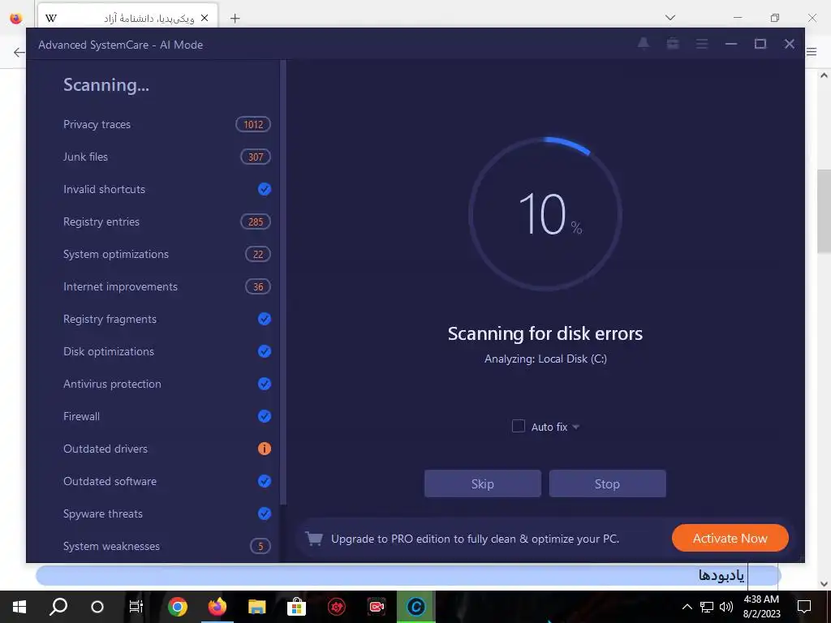Show hidden system tray icons
This screenshot has width=831, height=623.
(687, 607)
